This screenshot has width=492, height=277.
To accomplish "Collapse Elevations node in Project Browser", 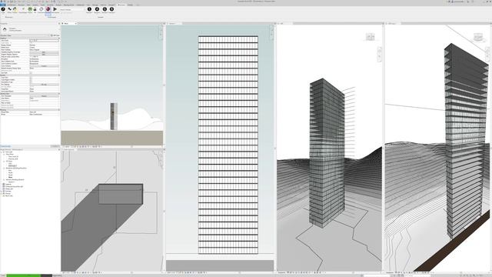I will coord(4,168).
